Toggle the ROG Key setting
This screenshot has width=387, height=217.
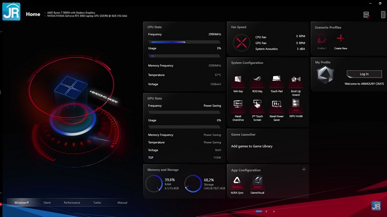pyautogui.click(x=257, y=79)
